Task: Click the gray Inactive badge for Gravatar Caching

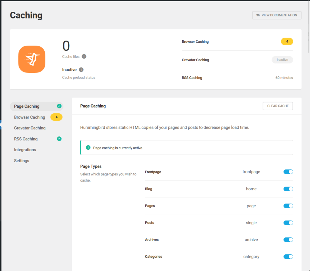Action: click(x=282, y=60)
